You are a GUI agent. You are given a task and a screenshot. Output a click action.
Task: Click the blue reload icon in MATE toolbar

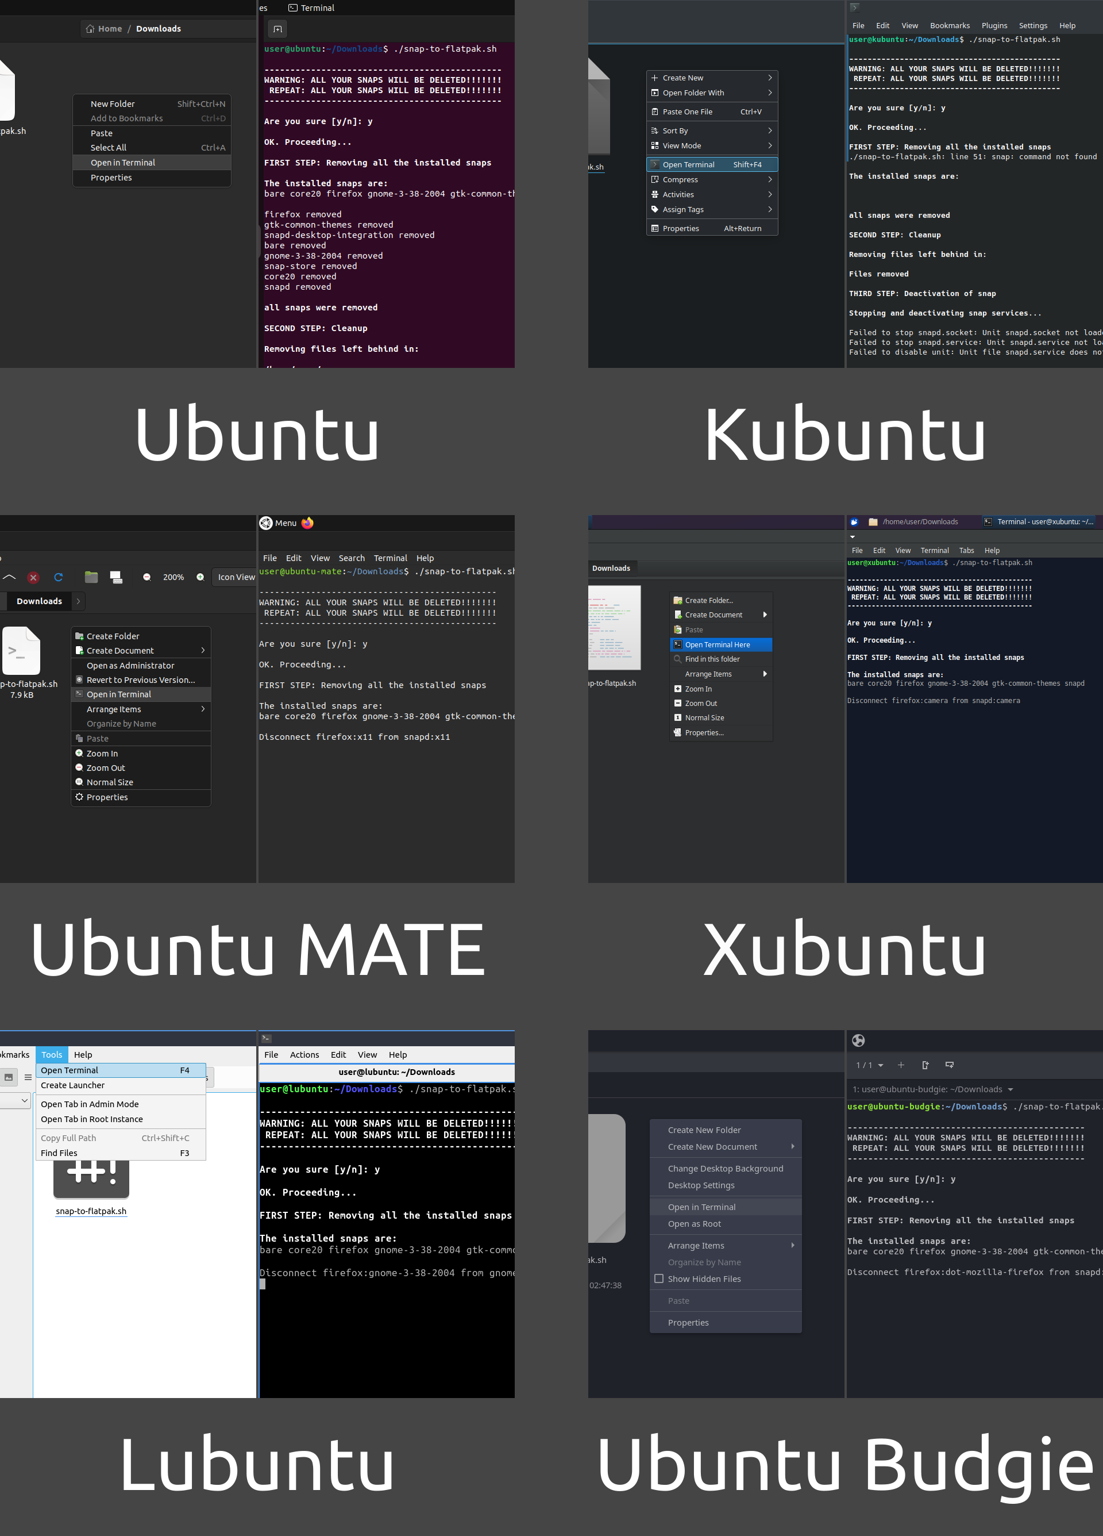[58, 577]
